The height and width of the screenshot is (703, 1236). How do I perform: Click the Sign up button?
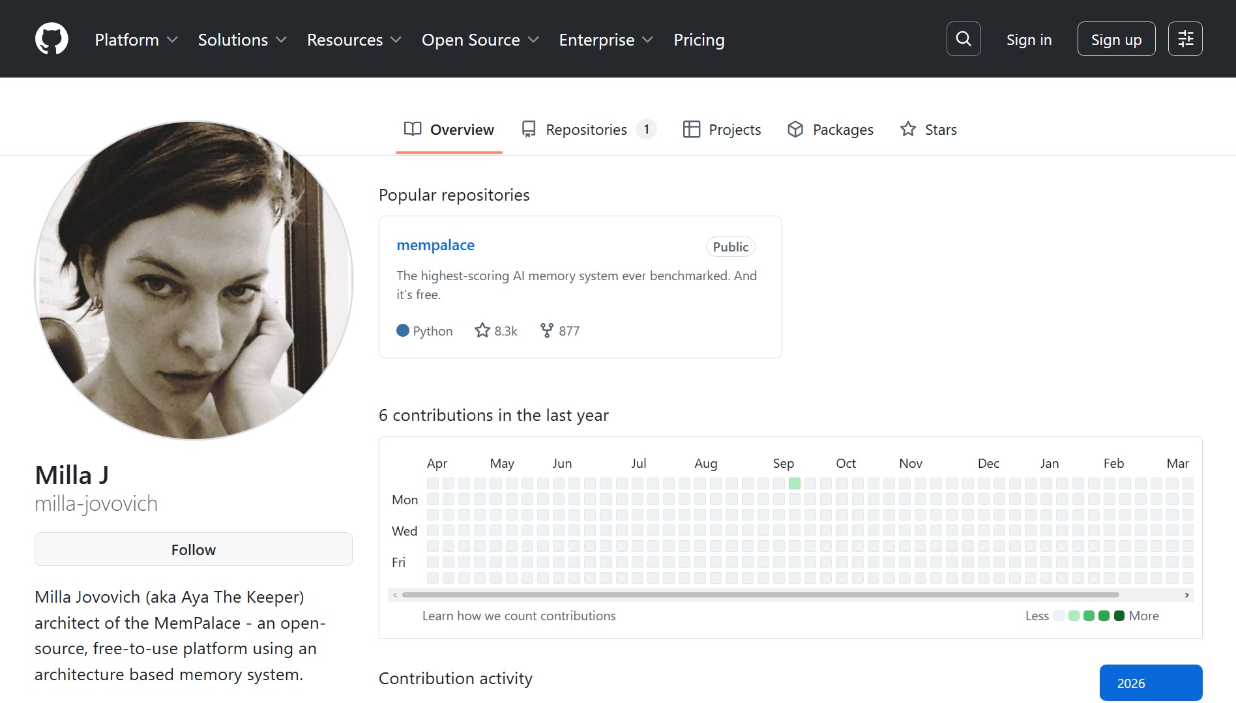[1116, 39]
